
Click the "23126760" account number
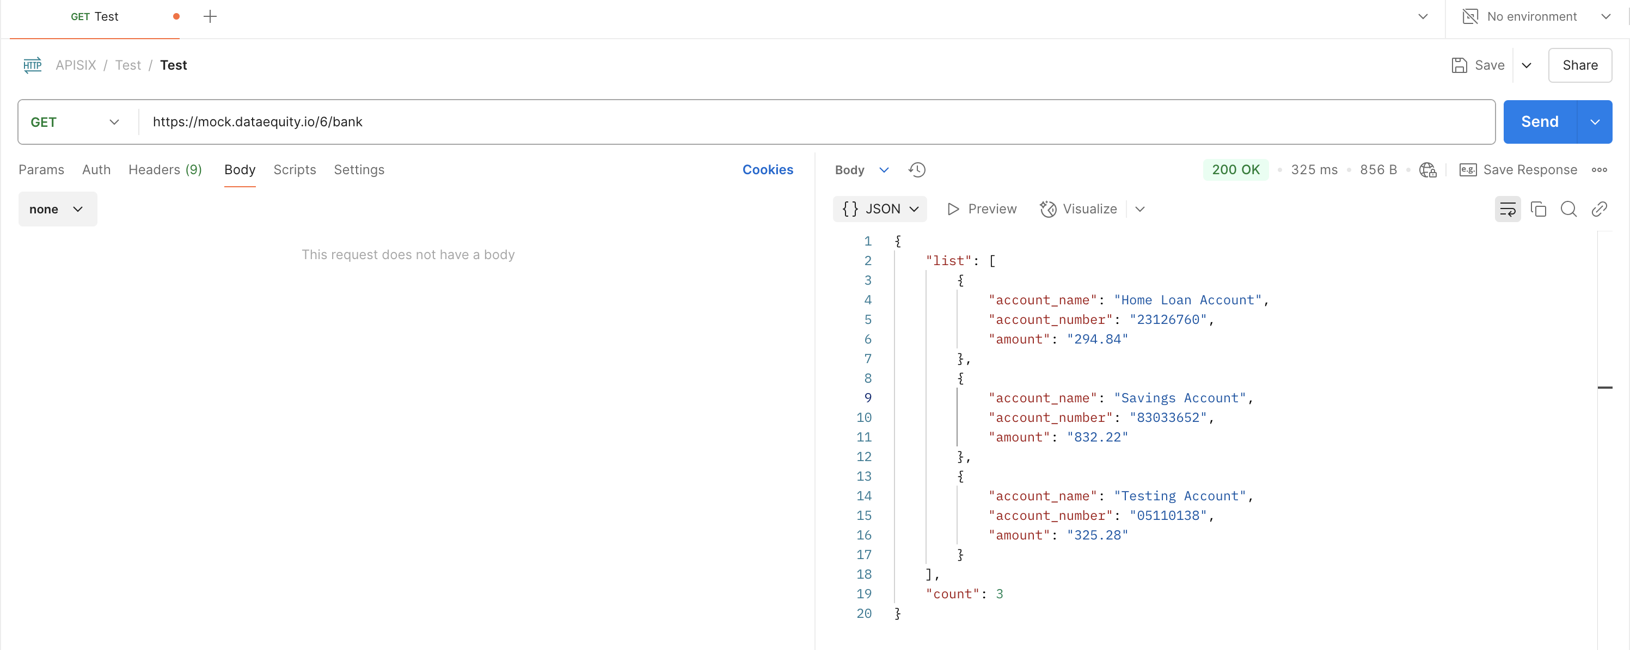(x=1168, y=320)
